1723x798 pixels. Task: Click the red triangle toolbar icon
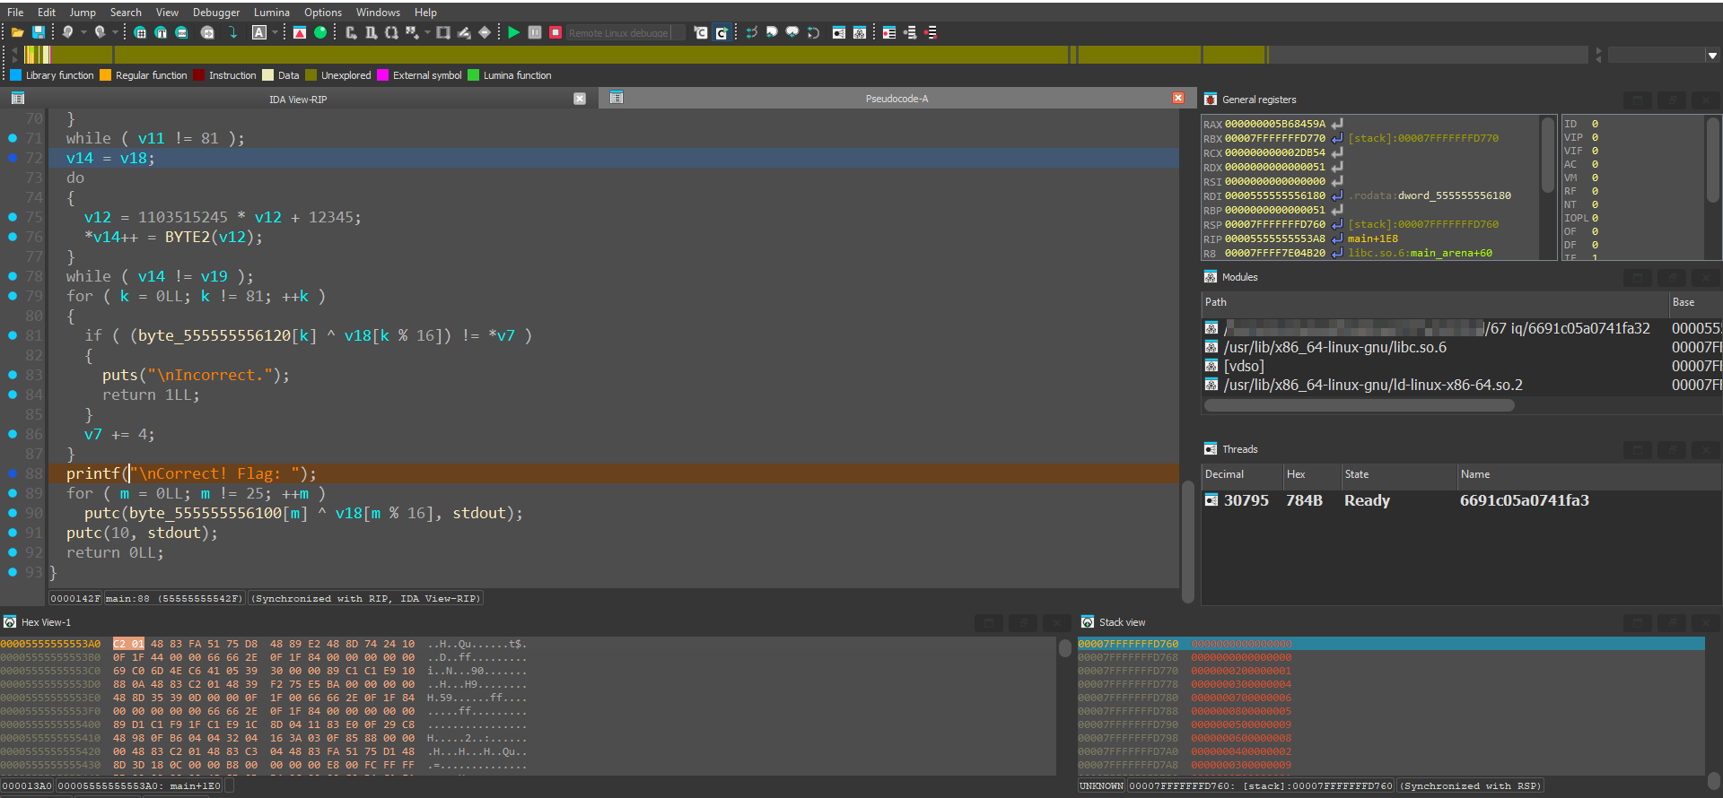[x=300, y=32]
